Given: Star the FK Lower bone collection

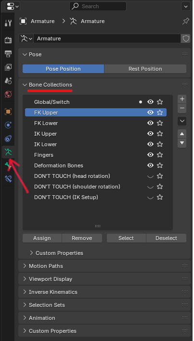Looking at the screenshot, I should click(x=160, y=123).
